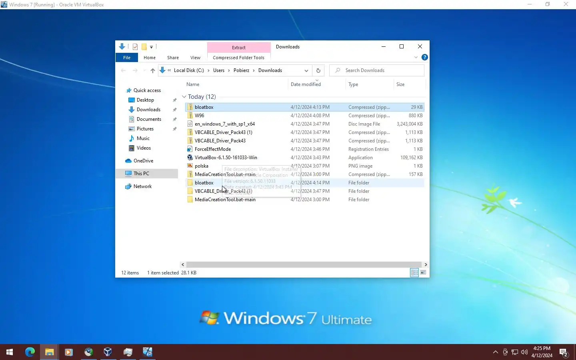Open Videos in the navigation pane
Image resolution: width=576 pixels, height=360 pixels.
coord(144,148)
